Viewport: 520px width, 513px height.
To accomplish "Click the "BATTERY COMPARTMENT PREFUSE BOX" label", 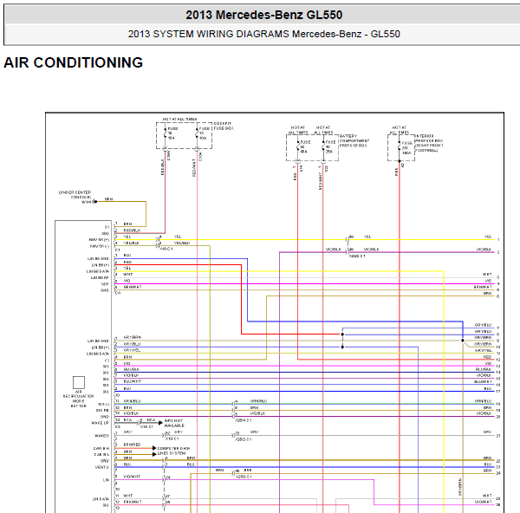I will [354, 141].
